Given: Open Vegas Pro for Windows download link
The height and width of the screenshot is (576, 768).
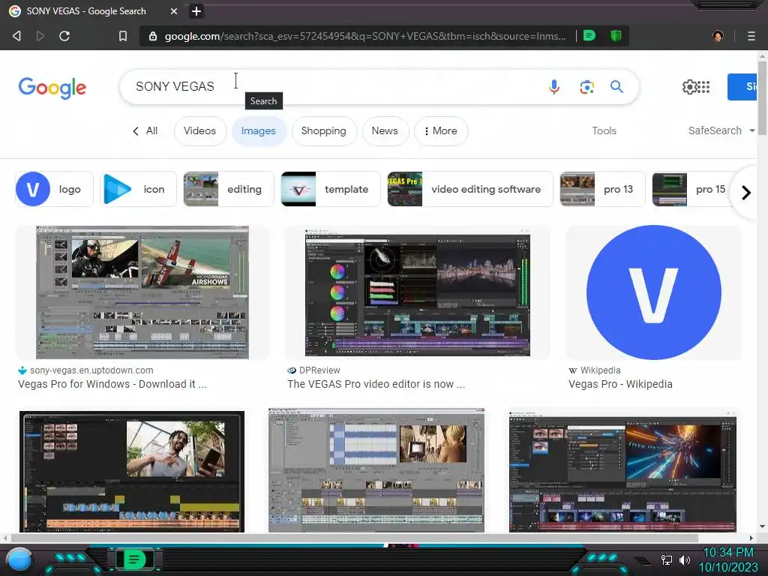Looking at the screenshot, I should pyautogui.click(x=112, y=384).
